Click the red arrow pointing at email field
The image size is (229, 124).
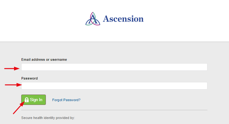pos(12,69)
